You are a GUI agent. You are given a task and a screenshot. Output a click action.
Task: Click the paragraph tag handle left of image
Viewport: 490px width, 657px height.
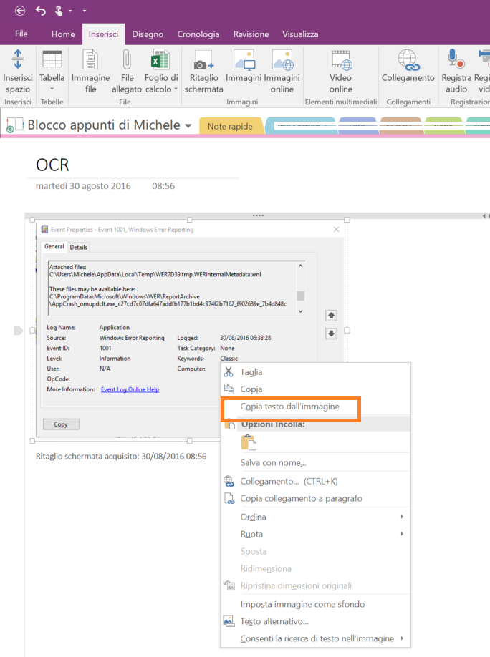(x=19, y=331)
